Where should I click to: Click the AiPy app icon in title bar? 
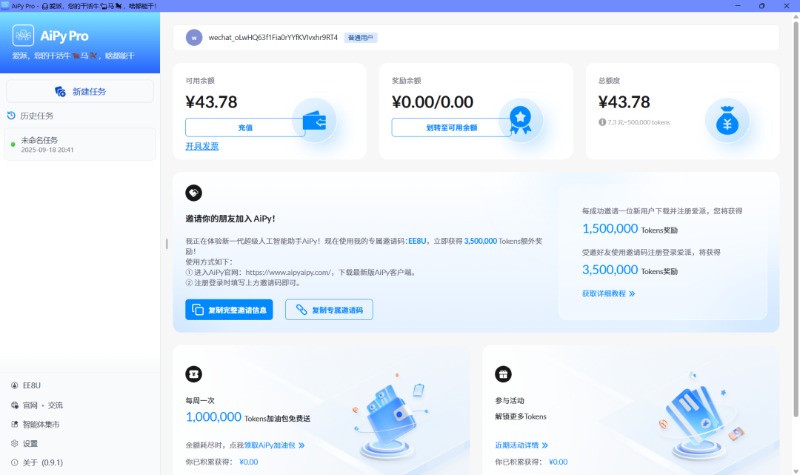[5, 6]
